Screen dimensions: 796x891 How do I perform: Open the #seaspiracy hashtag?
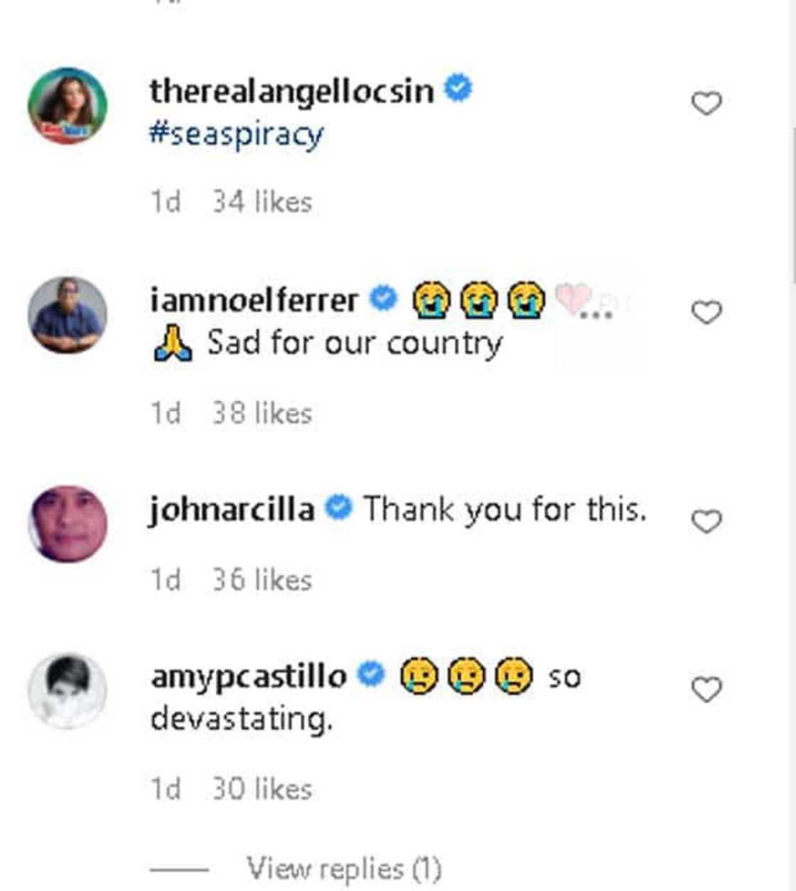pos(237,134)
